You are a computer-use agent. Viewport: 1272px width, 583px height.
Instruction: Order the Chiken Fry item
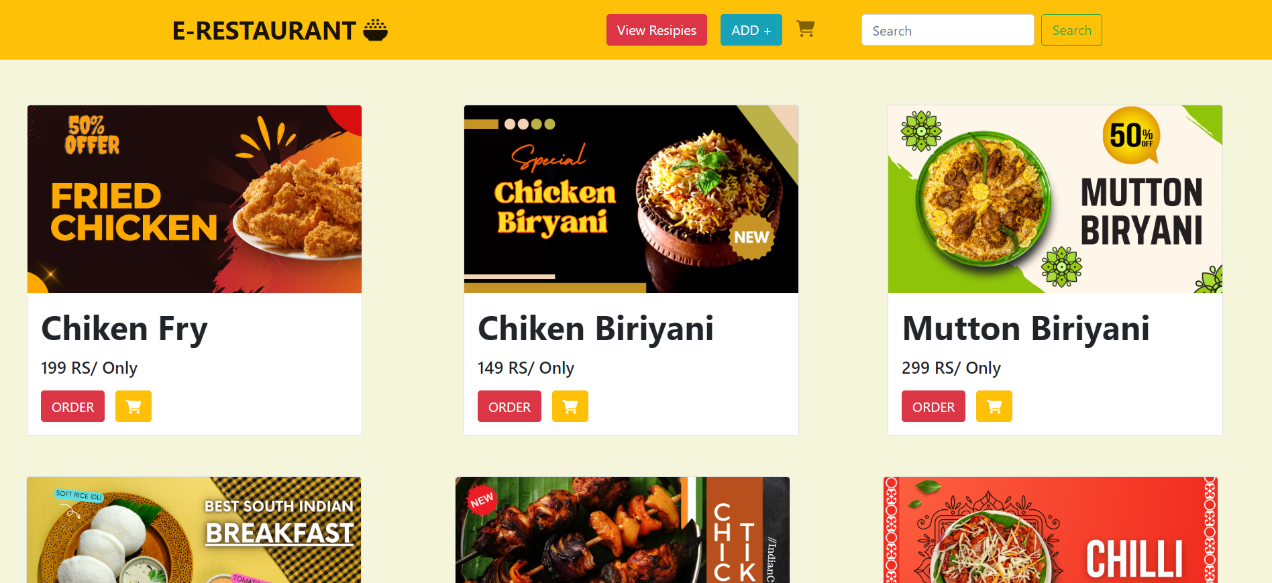click(x=72, y=407)
